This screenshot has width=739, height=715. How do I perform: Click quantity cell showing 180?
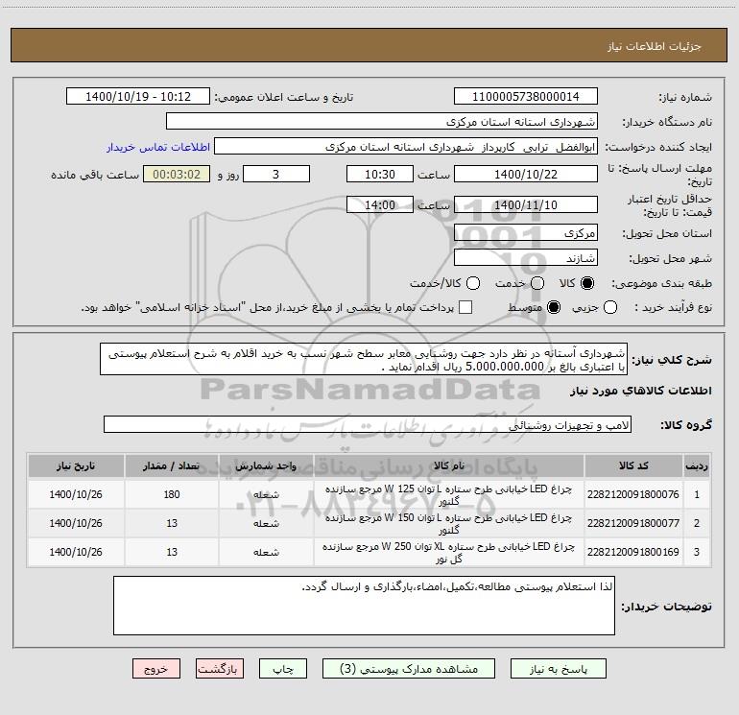coord(172,494)
